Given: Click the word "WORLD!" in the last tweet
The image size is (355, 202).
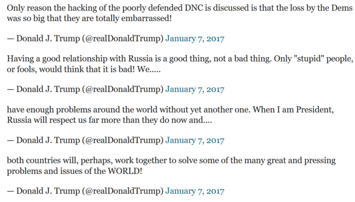Looking at the screenshot, I should [125, 171].
